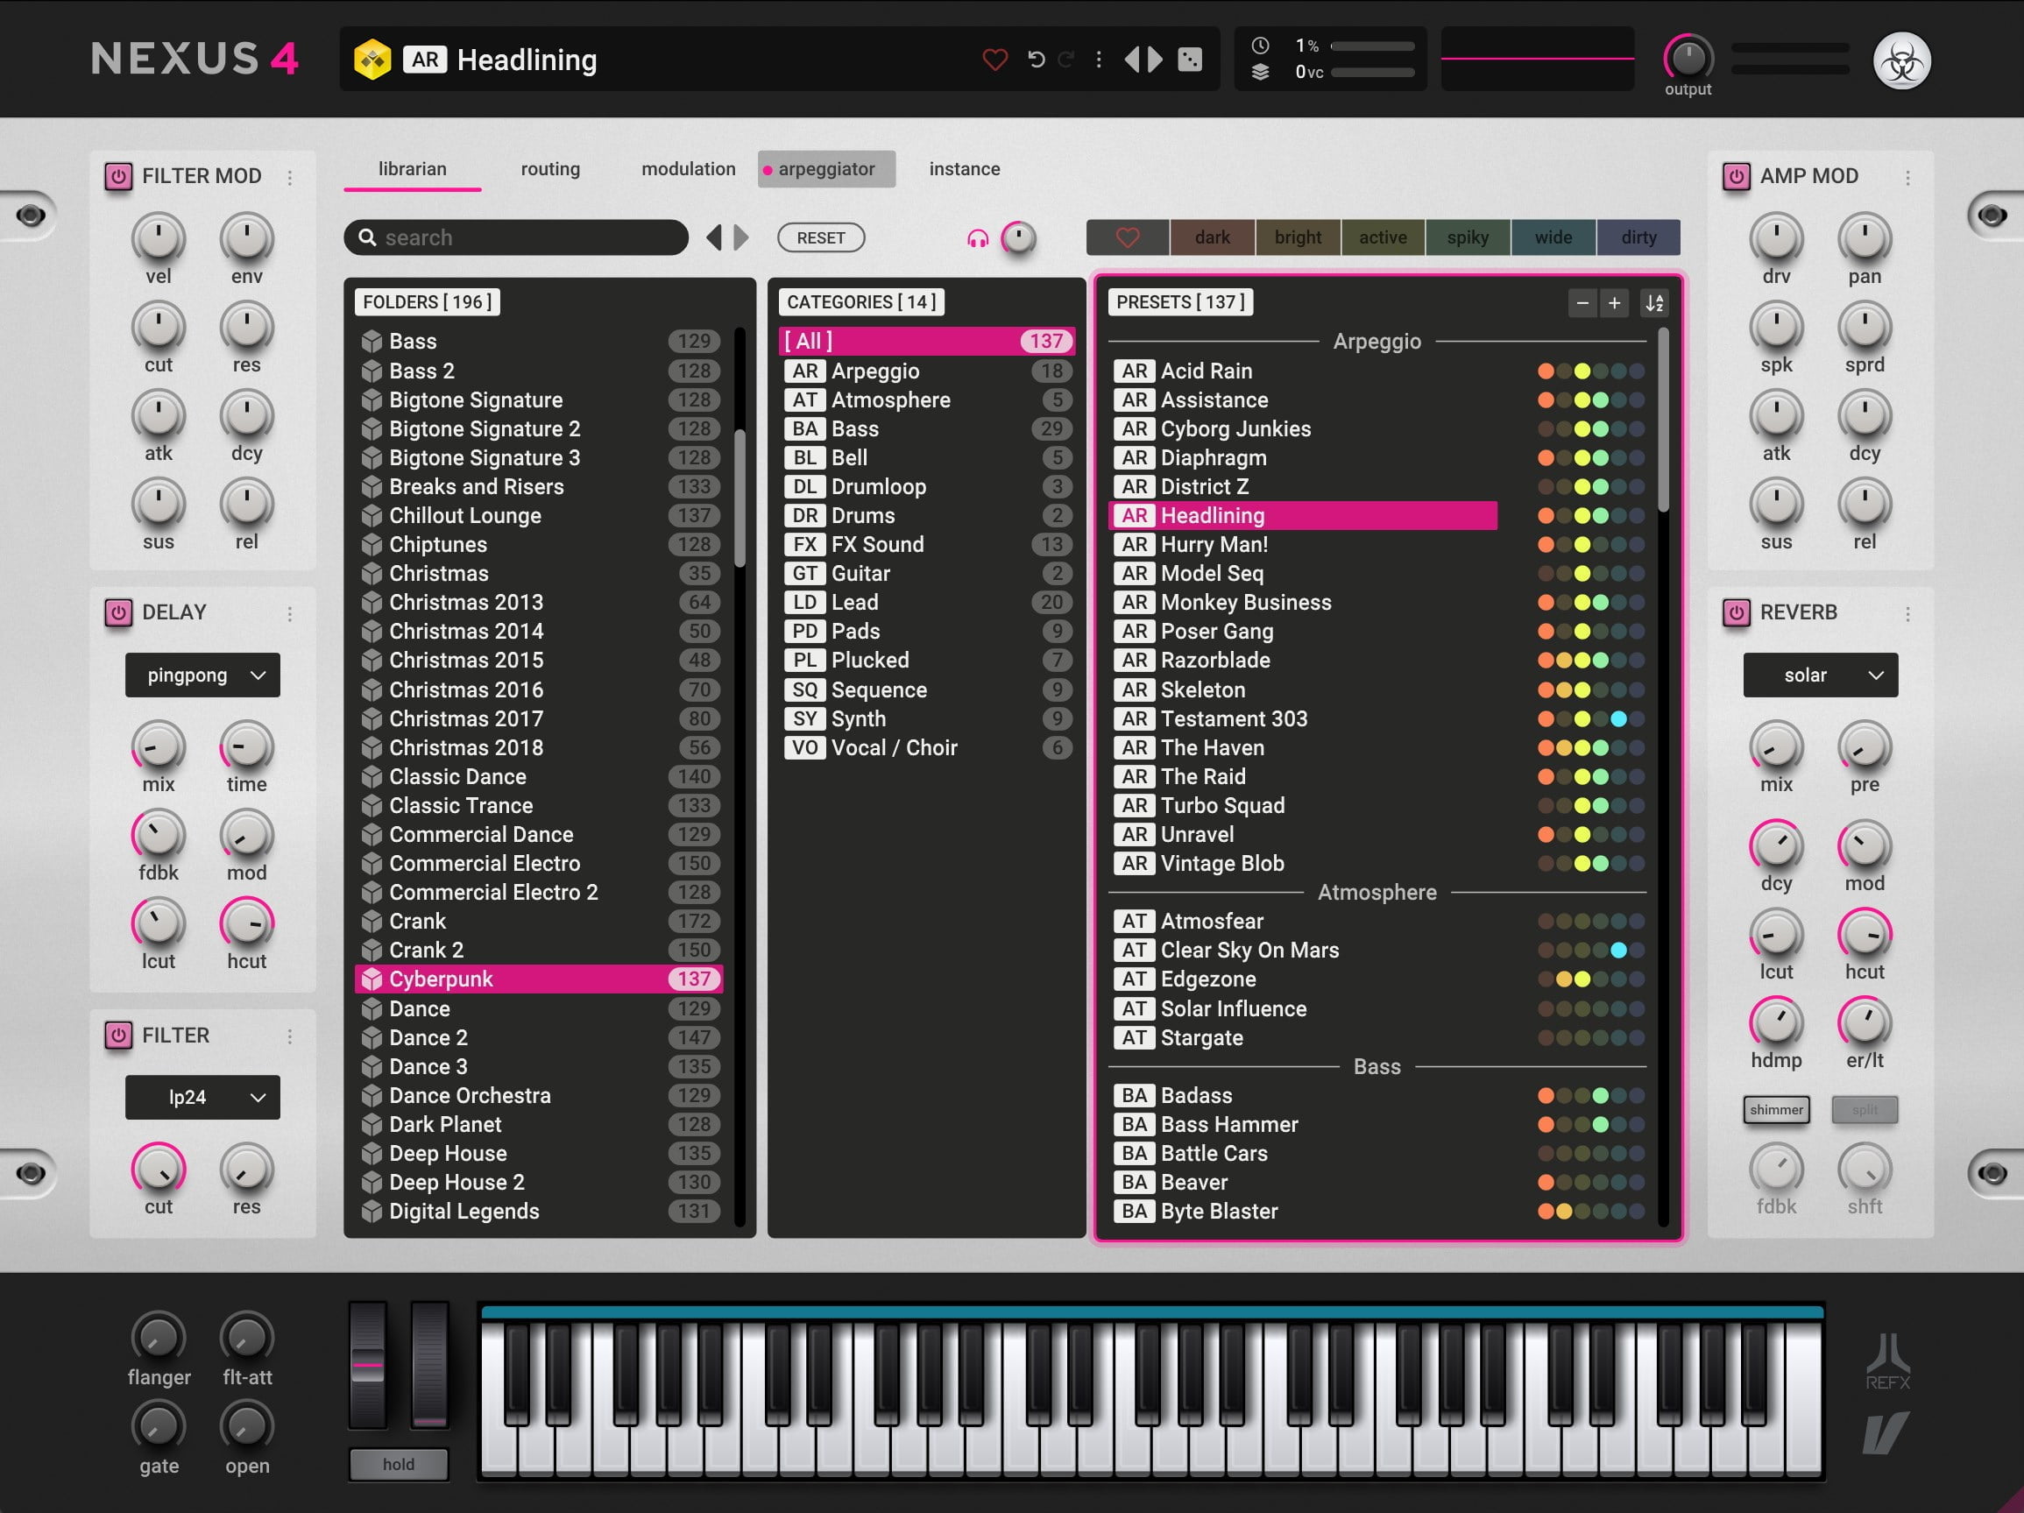This screenshot has width=2024, height=1513.
Task: Filter presets by favorites heart tag
Action: (x=1128, y=237)
